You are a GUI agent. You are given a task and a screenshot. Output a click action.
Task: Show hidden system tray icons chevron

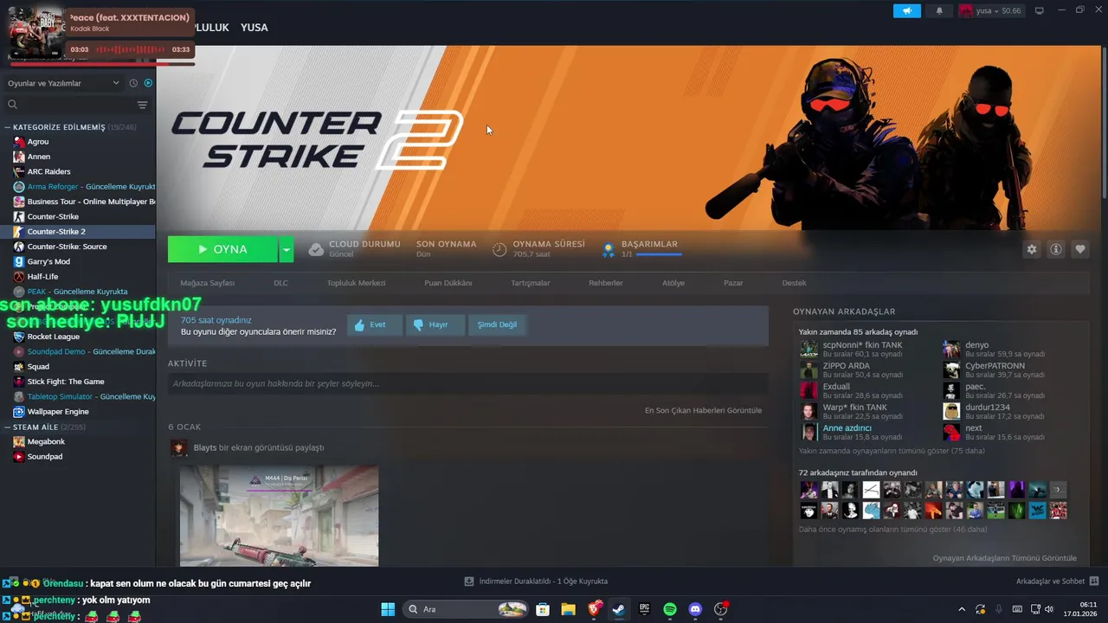click(962, 609)
